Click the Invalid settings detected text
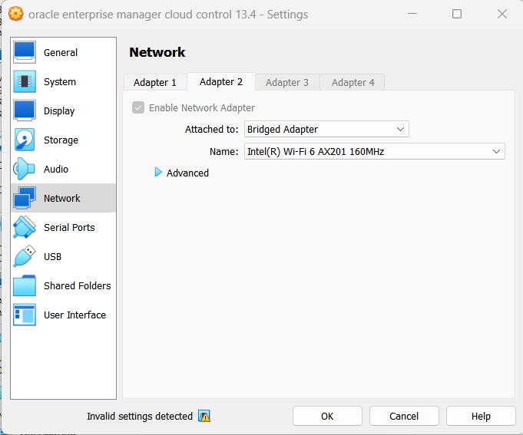523x435 pixels. [140, 417]
